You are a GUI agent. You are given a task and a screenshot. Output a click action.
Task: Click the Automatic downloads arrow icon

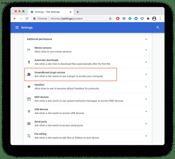coord(29,62)
